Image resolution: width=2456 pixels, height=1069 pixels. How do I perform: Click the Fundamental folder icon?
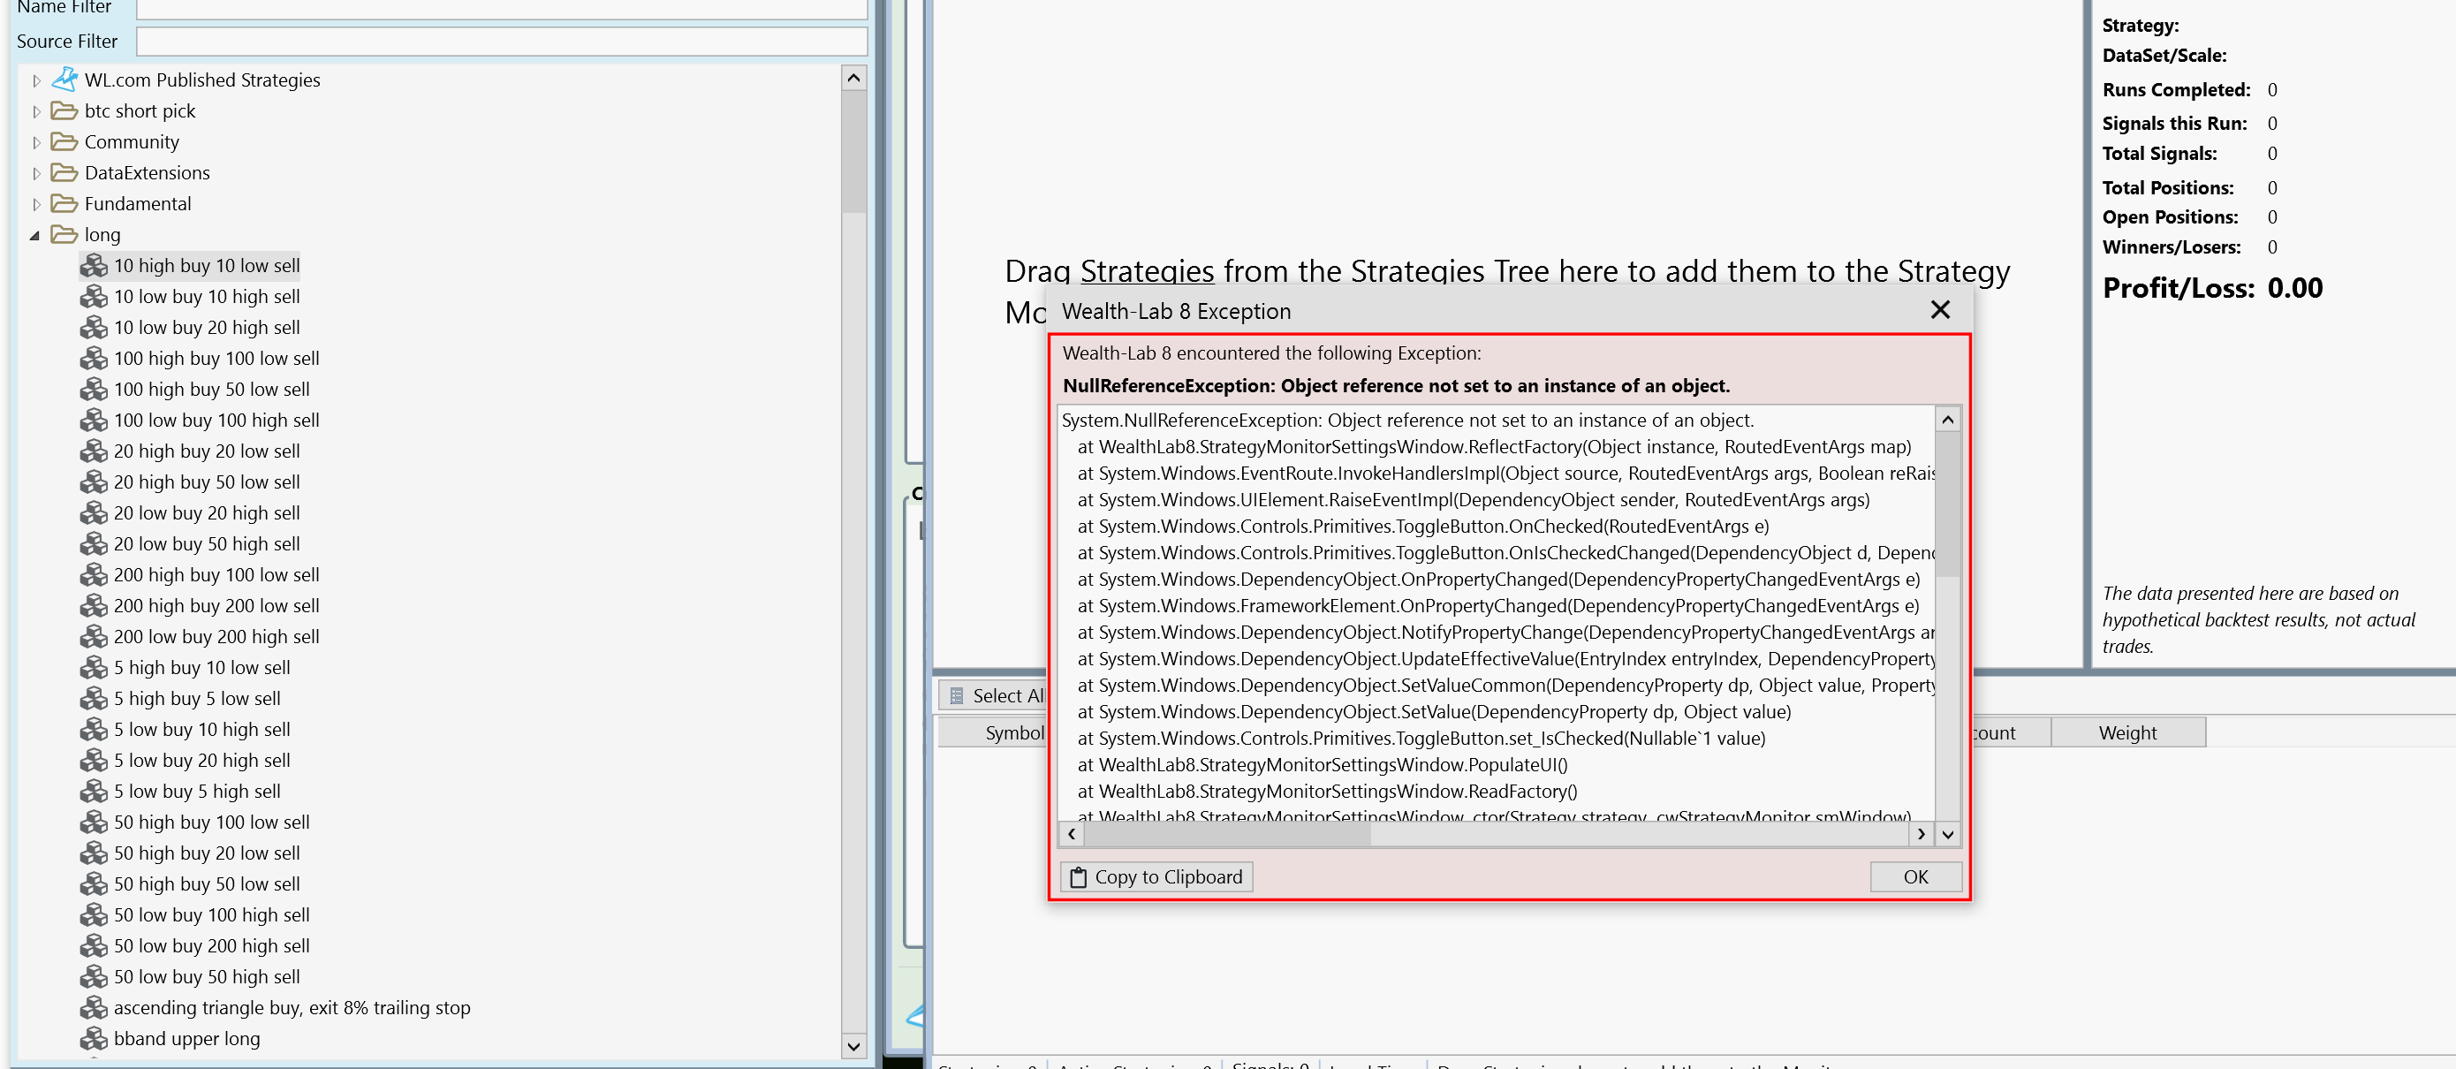[64, 203]
